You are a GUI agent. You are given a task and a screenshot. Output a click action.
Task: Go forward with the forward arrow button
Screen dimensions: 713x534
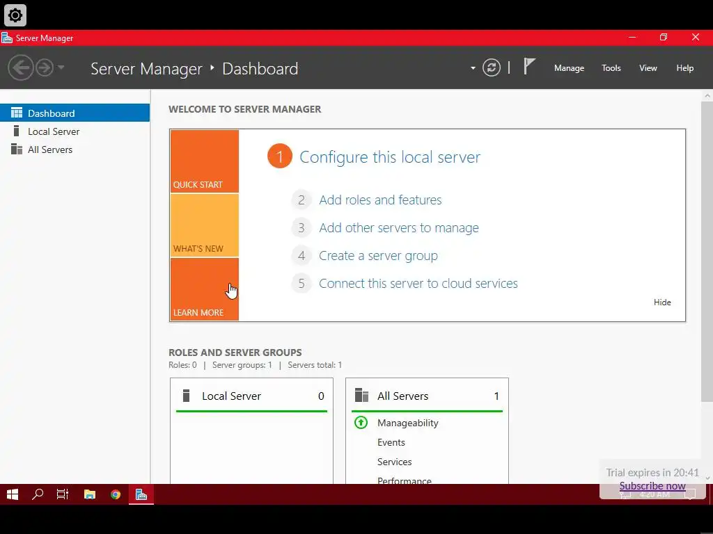(45, 67)
